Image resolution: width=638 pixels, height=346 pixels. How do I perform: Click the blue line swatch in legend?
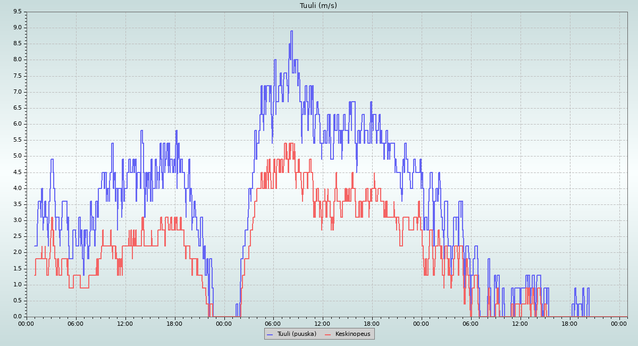pos(270,334)
